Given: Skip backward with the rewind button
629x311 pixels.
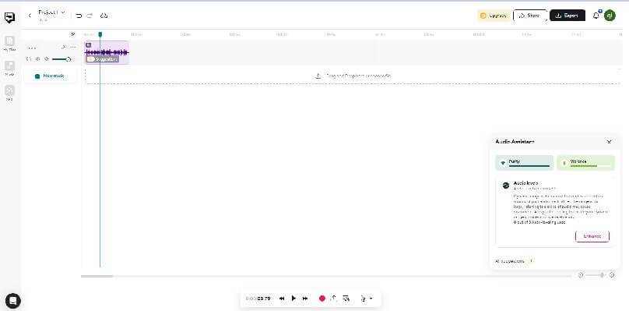Looking at the screenshot, I should pyautogui.click(x=282, y=299).
